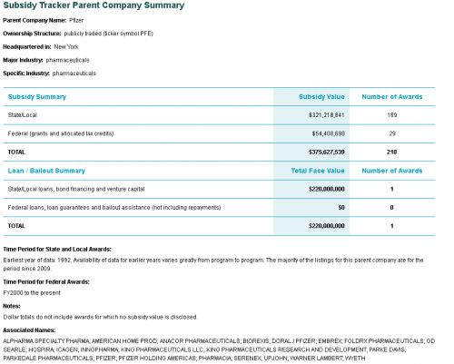Select the State/Local subsidy row label
The width and height of the screenshot is (454, 364).
[x=23, y=115]
